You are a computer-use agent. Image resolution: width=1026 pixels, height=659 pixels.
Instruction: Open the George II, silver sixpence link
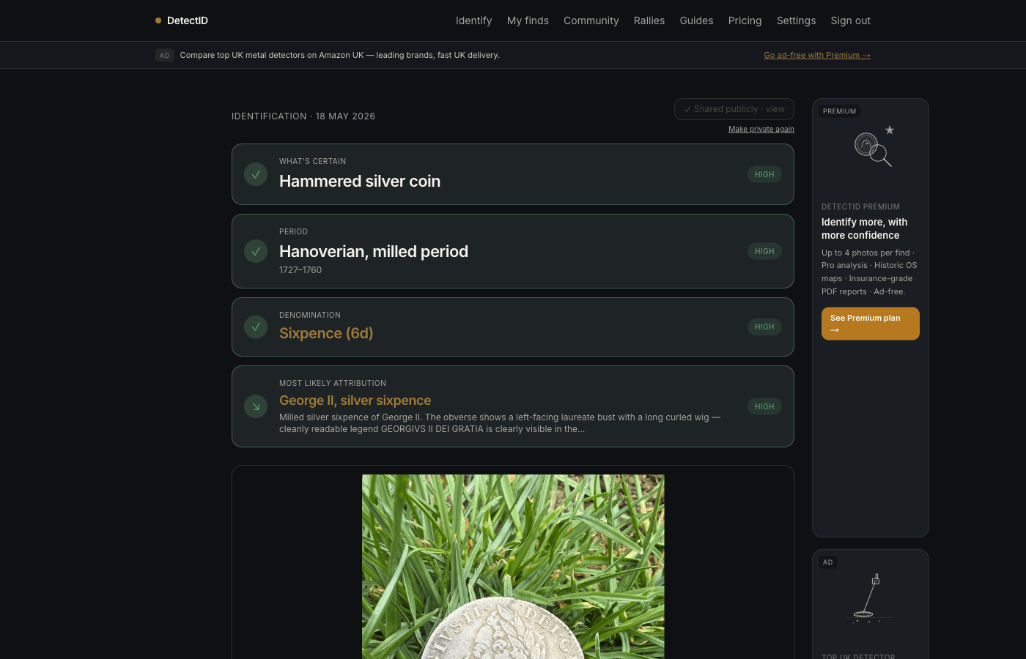click(x=355, y=401)
